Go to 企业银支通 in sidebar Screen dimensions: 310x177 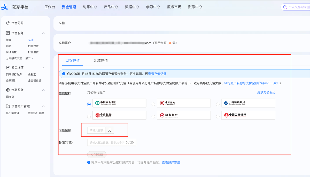click(35, 81)
